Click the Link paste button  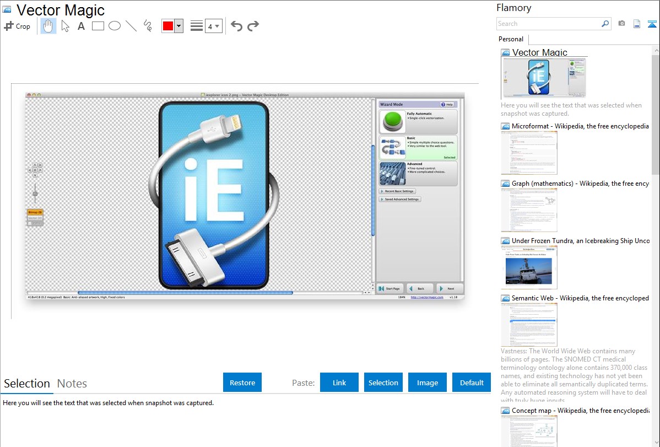tap(339, 383)
